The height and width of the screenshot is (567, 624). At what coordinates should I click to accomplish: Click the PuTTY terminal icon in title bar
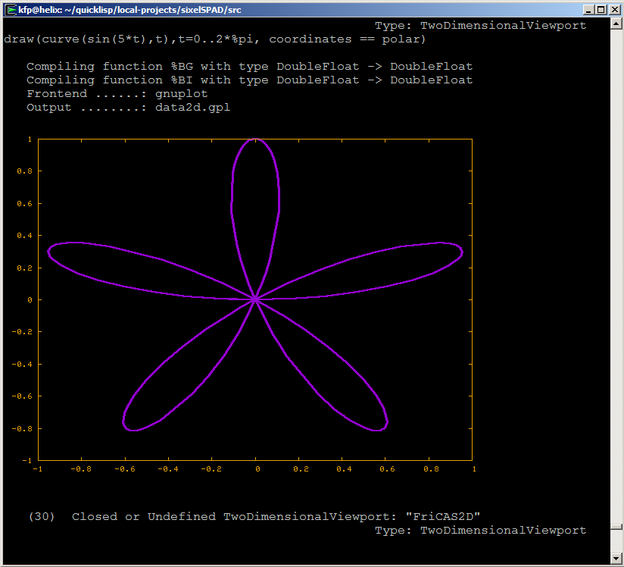point(11,10)
